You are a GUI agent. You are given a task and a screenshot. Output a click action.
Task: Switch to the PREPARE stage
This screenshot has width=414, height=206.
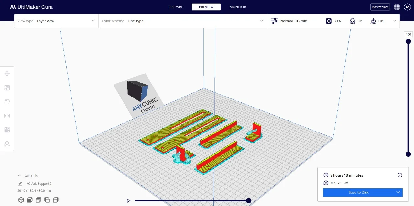click(176, 7)
